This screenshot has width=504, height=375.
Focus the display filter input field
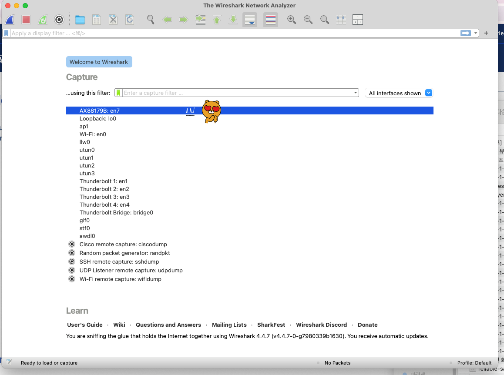[x=235, y=33]
